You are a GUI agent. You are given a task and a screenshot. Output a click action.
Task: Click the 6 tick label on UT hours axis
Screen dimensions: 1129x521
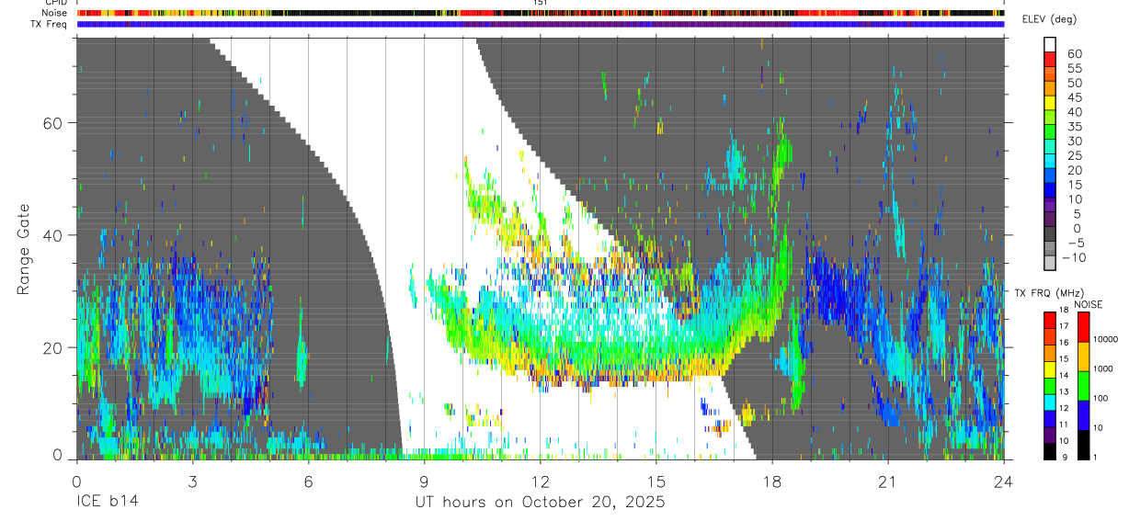(308, 481)
